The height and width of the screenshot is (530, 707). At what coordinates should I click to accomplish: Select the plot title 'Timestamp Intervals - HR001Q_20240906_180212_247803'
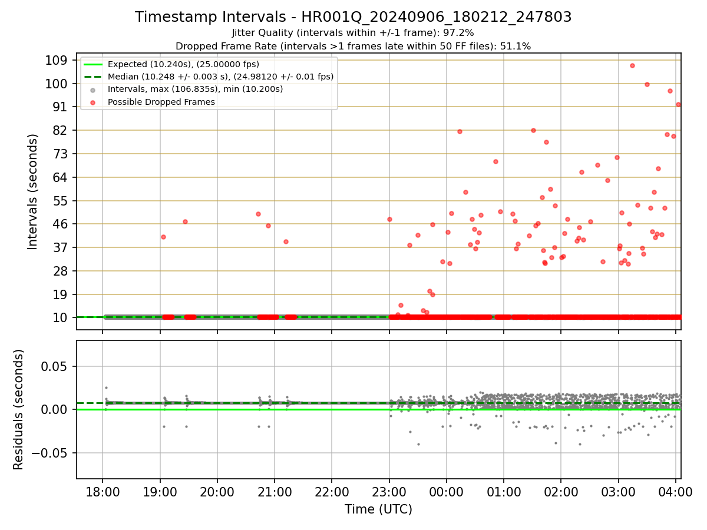(x=353, y=17)
